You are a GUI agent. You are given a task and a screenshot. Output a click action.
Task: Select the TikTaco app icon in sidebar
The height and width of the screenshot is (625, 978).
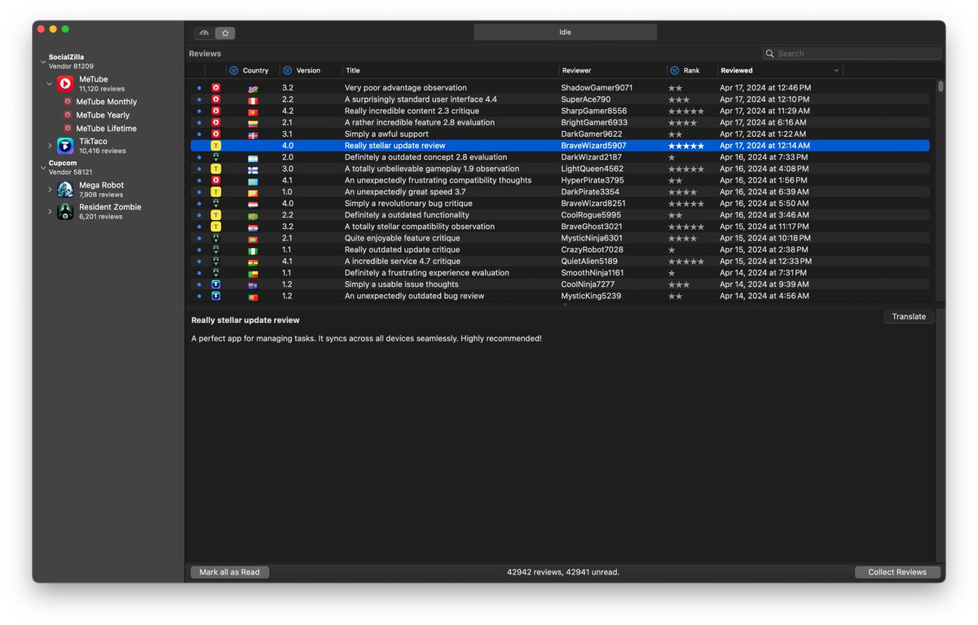(x=65, y=146)
